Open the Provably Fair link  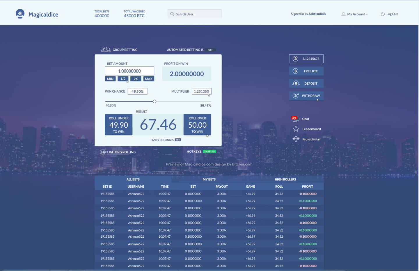(311, 139)
